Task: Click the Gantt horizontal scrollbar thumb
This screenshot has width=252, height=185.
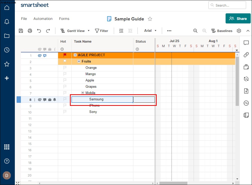Action: (x=173, y=183)
